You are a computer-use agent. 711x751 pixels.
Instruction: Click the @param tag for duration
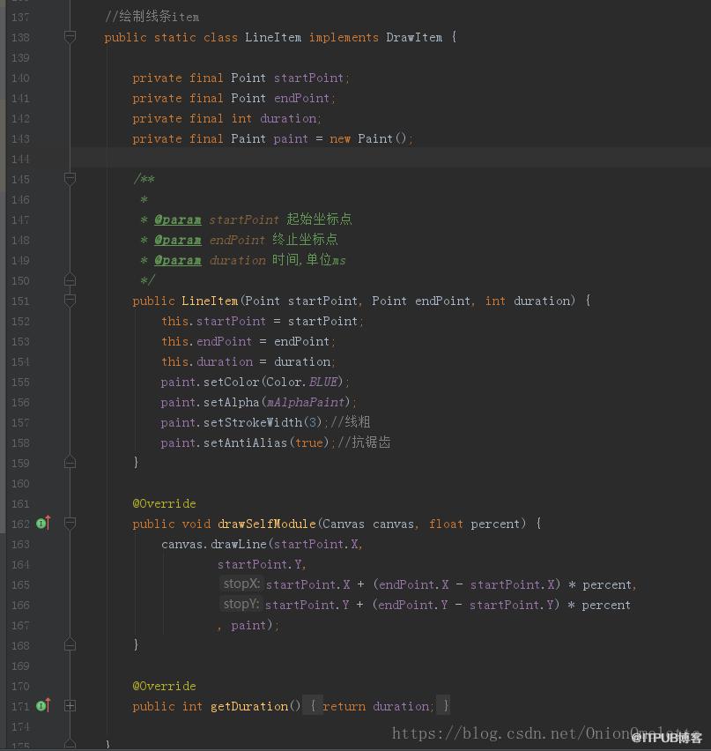pyautogui.click(x=178, y=260)
